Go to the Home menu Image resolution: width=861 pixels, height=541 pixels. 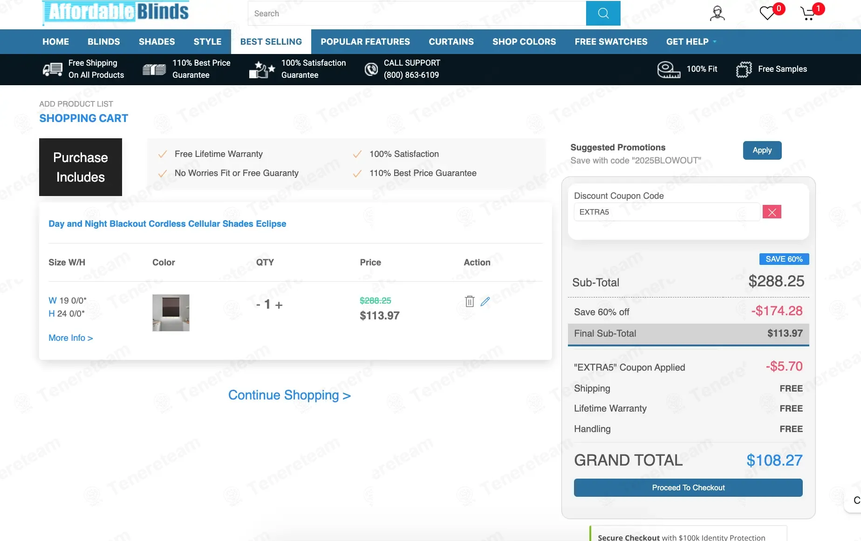(55, 41)
